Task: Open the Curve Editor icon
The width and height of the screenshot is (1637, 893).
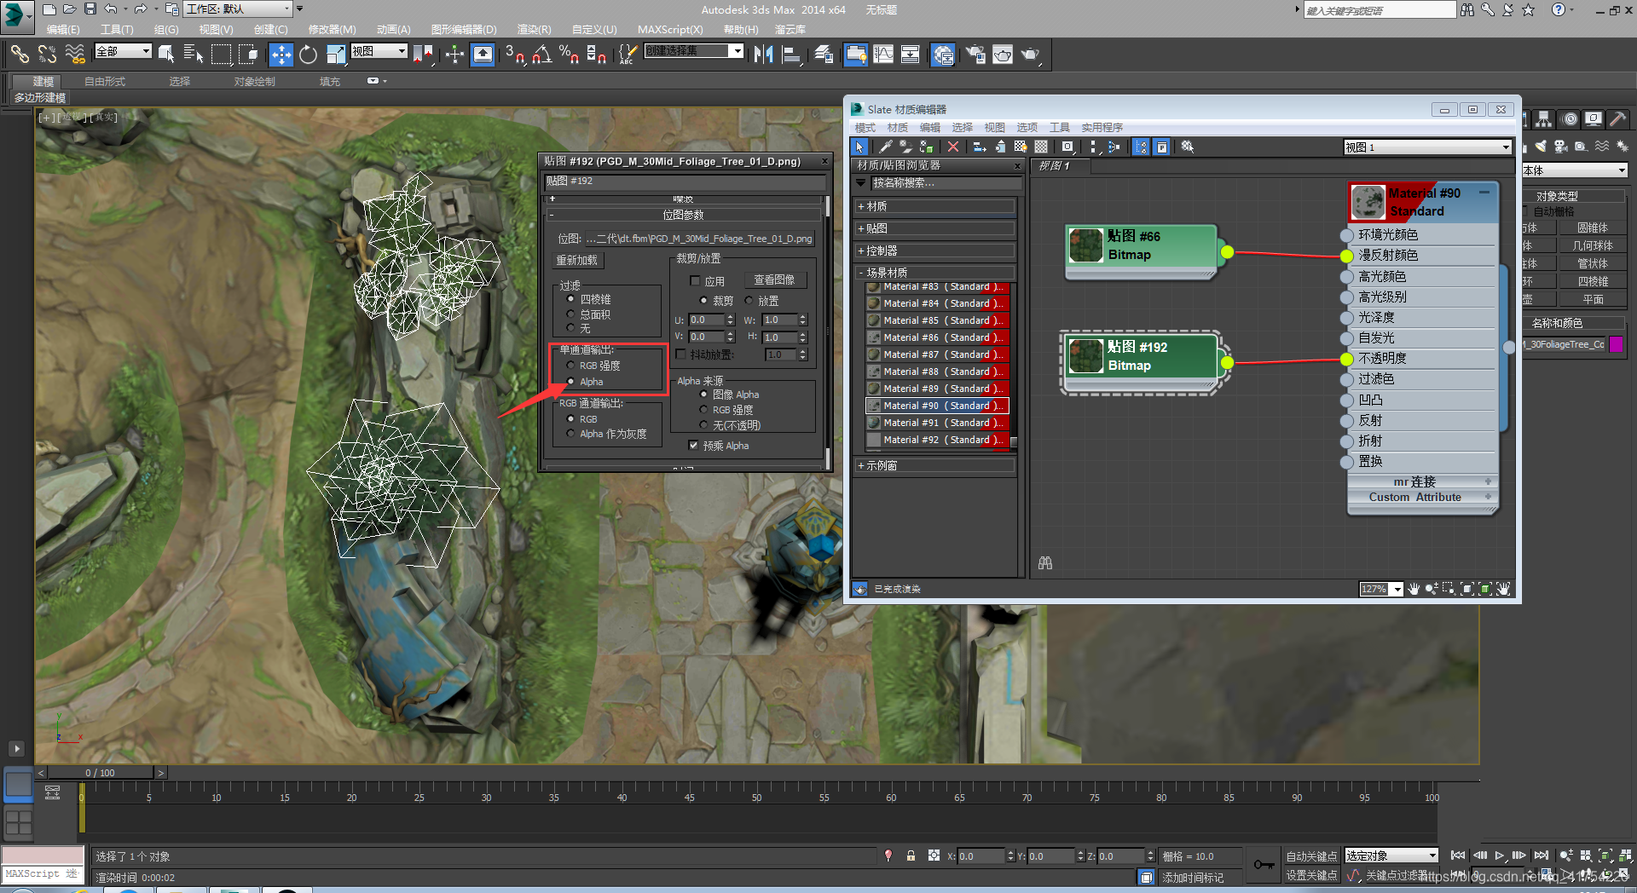Action: tap(883, 55)
